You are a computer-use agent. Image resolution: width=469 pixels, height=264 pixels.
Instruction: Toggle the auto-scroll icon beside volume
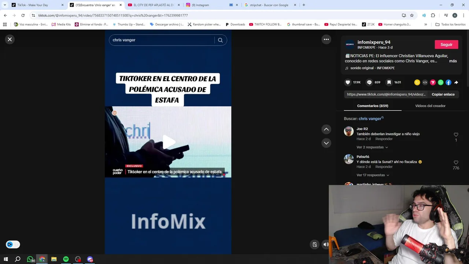pyautogui.click(x=314, y=245)
